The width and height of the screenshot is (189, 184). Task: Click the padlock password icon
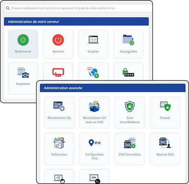(x=129, y=72)
